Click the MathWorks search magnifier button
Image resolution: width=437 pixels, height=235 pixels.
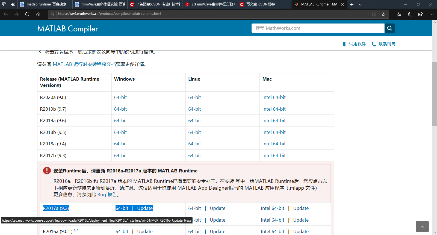(x=390, y=28)
